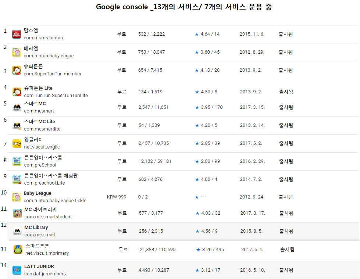Click rating value 4.03 / 32
The image size is (360, 279).
coord(211,213)
